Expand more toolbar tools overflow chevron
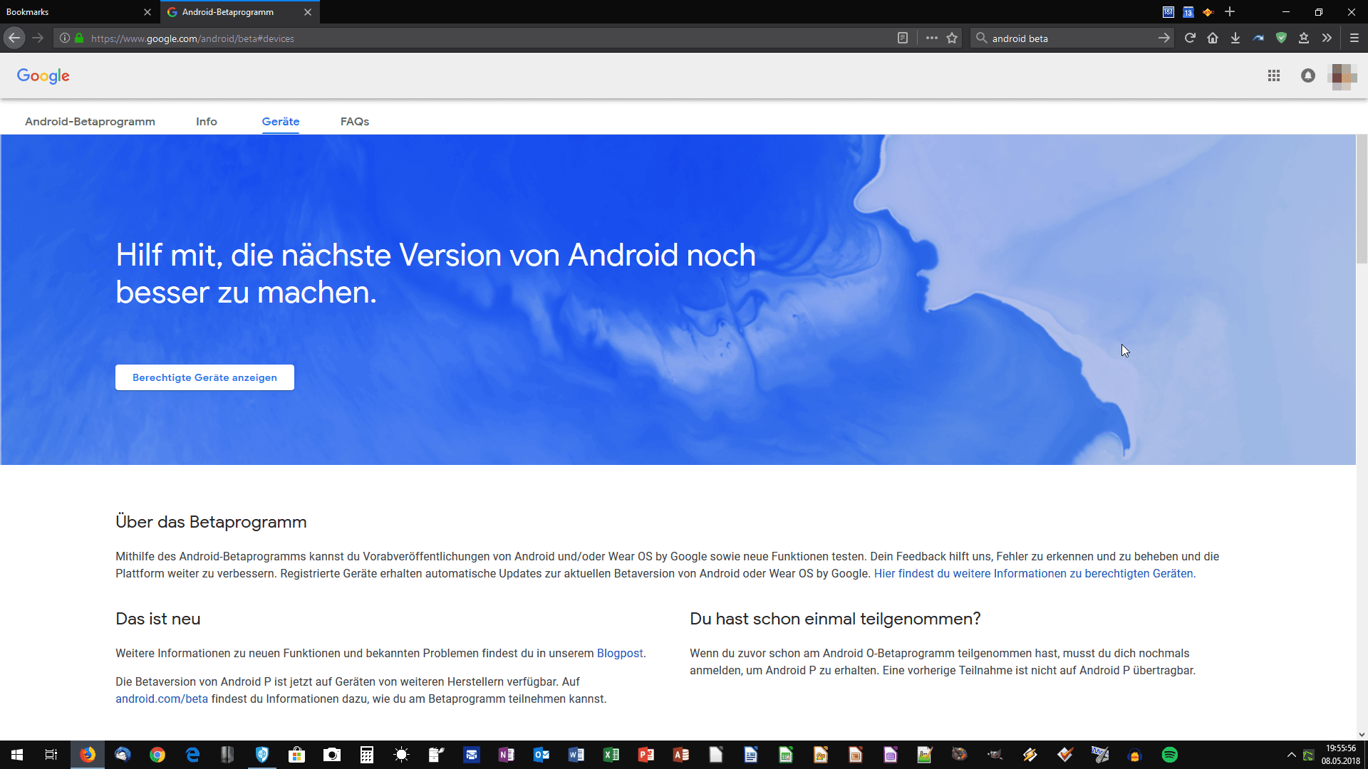Viewport: 1368px width, 769px height. click(x=1327, y=38)
